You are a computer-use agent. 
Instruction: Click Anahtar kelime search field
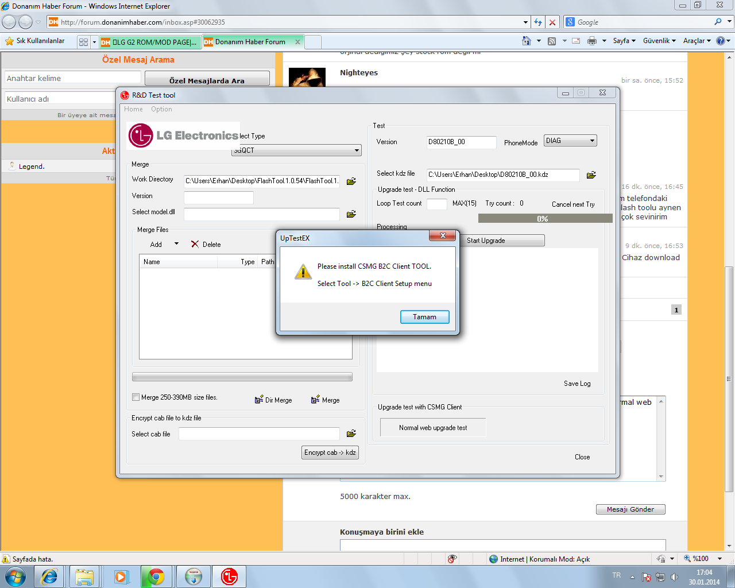click(x=72, y=78)
